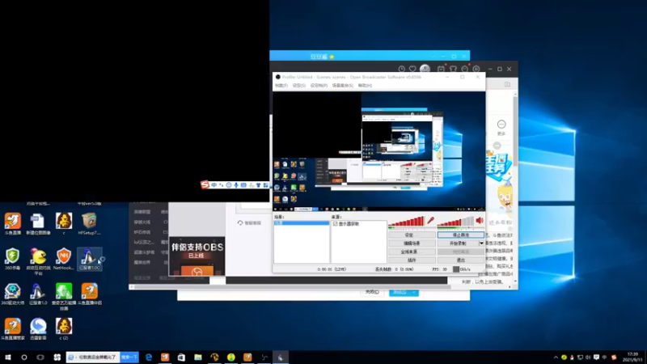
Task: Show hidden system tray icons chevron
Action: pyautogui.click(x=556, y=358)
